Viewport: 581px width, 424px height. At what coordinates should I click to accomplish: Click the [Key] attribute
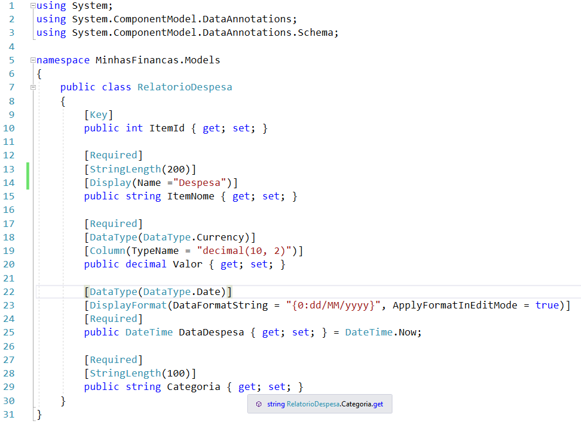point(98,115)
